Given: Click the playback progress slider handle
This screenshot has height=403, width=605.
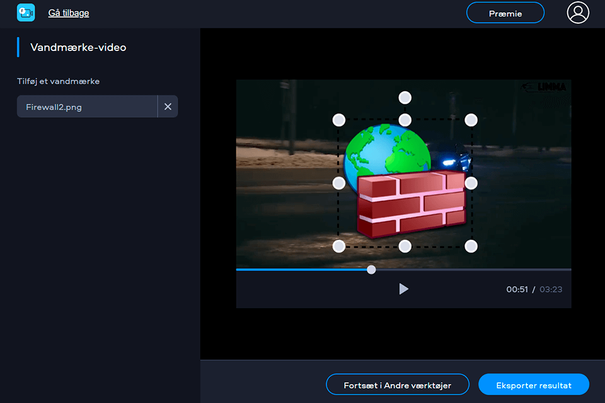Looking at the screenshot, I should tap(371, 269).
